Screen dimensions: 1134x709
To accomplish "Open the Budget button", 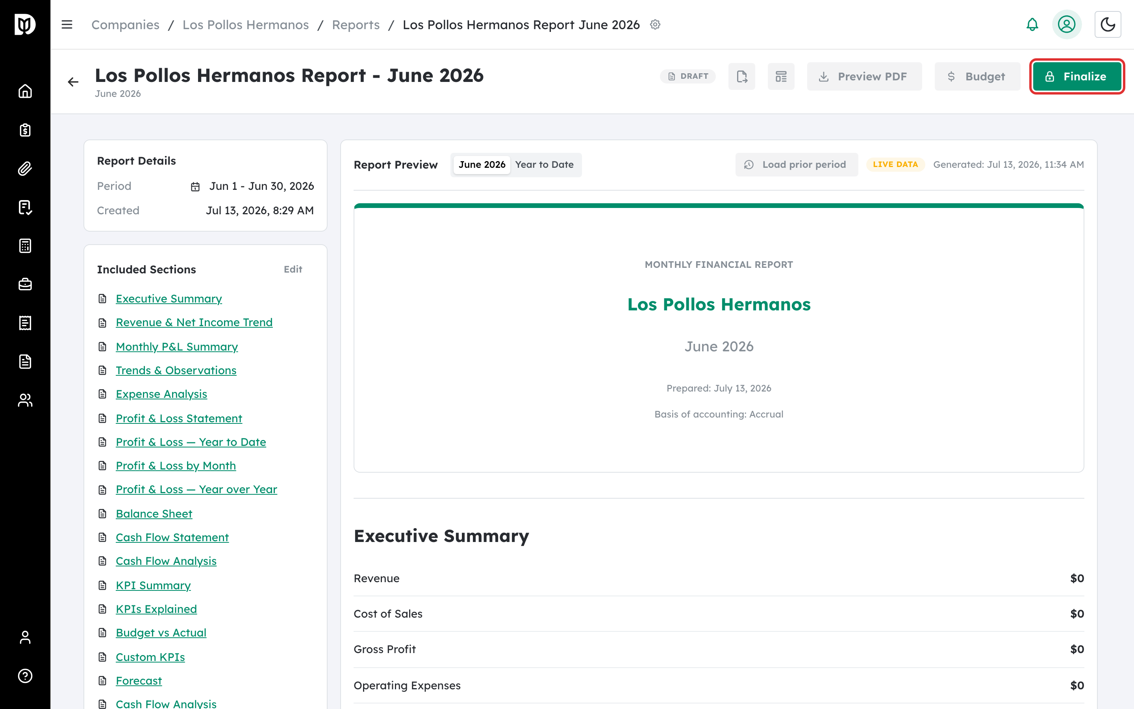I will pos(977,76).
